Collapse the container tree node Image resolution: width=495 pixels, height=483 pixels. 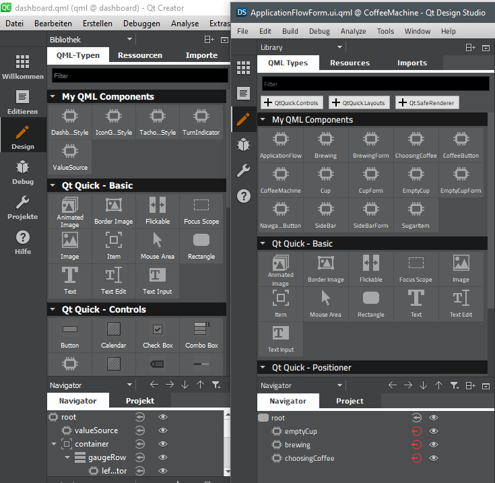(x=54, y=444)
